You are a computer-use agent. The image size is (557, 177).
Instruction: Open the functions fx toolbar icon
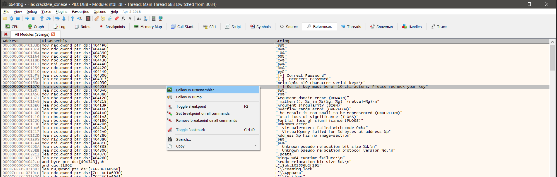point(123,19)
